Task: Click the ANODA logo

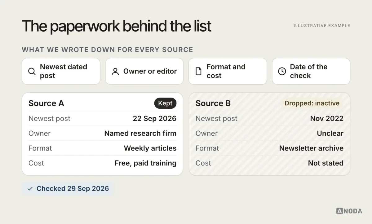Action: coord(349,211)
